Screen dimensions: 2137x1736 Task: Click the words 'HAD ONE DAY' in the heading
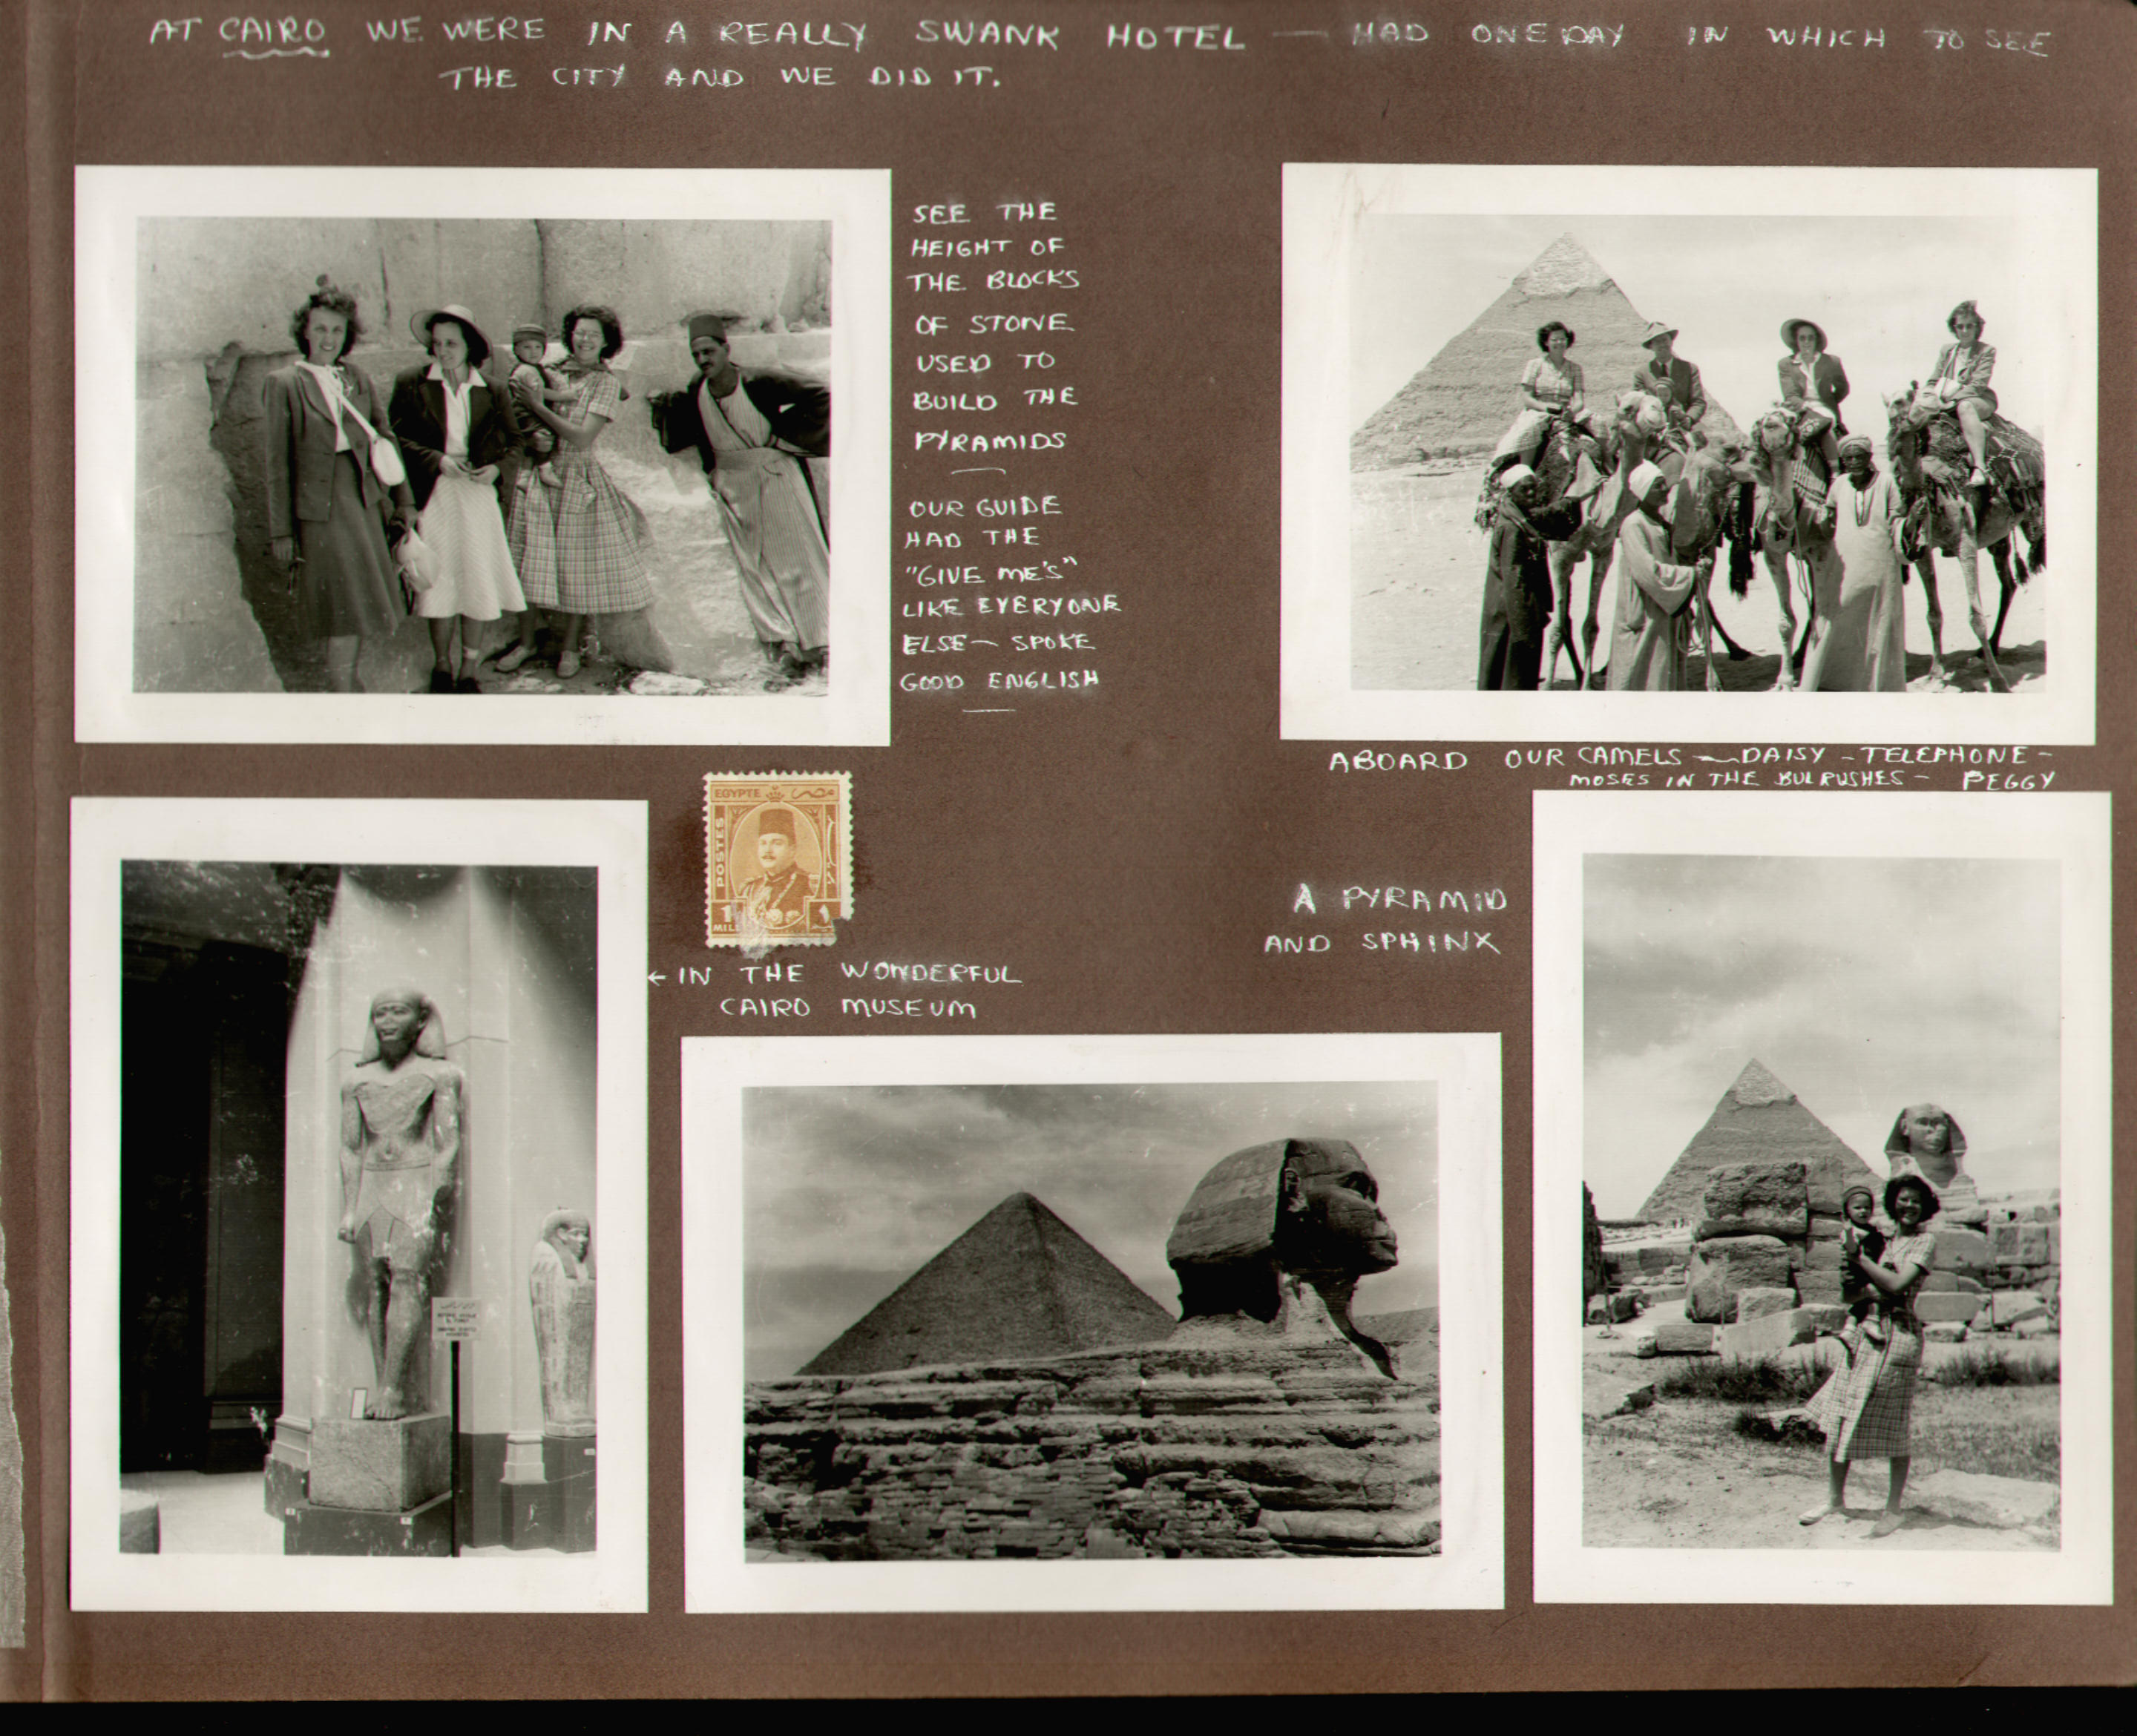pyautogui.click(x=1488, y=36)
